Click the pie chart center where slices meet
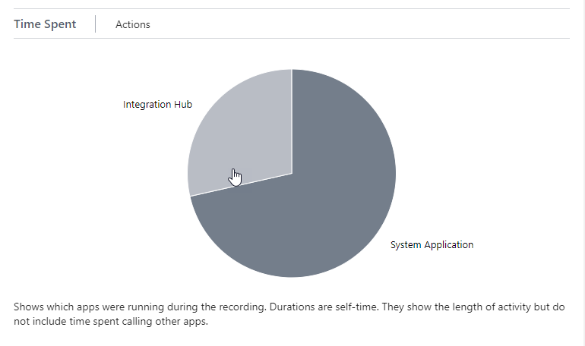 pyautogui.click(x=292, y=173)
